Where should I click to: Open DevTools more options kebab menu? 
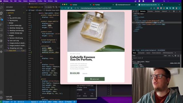click(177, 11)
